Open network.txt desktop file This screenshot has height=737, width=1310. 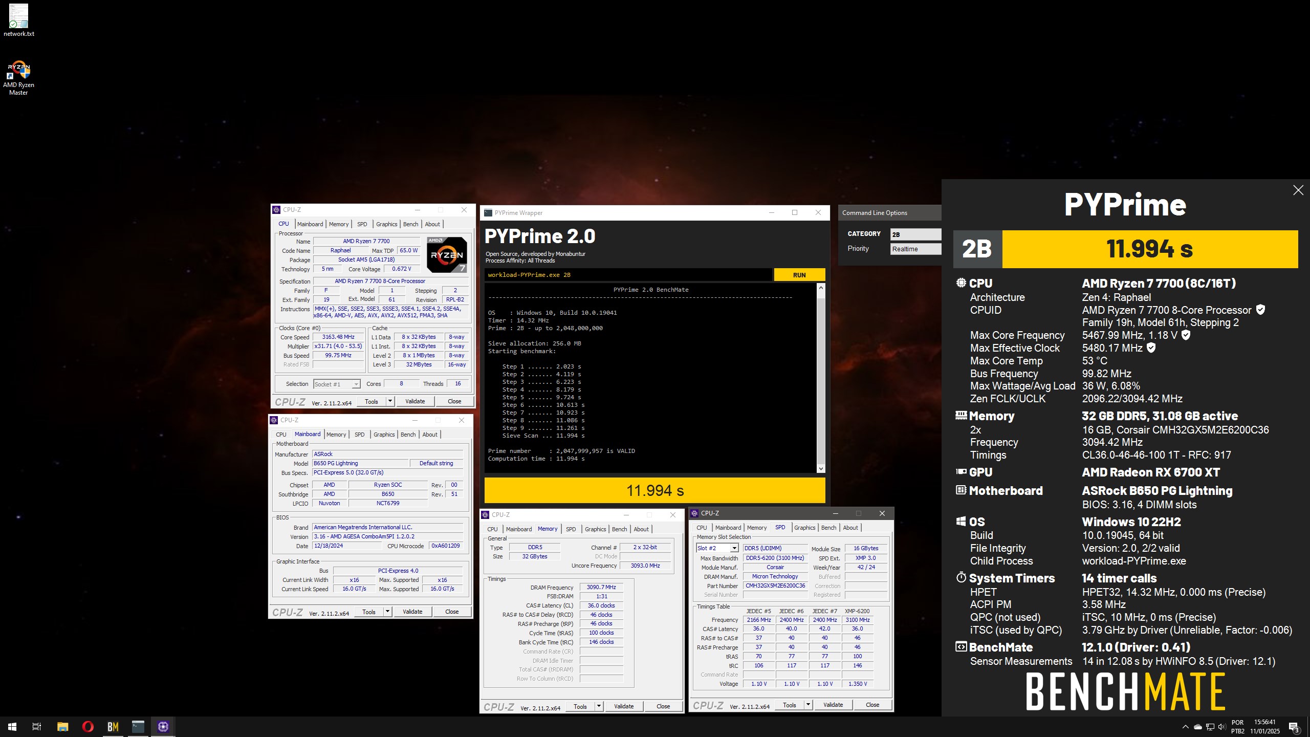click(x=19, y=20)
